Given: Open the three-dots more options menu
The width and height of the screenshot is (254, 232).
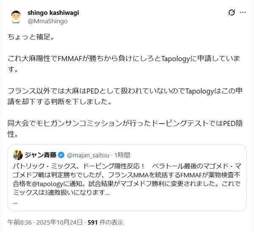Looking at the screenshot, I should click(243, 13).
